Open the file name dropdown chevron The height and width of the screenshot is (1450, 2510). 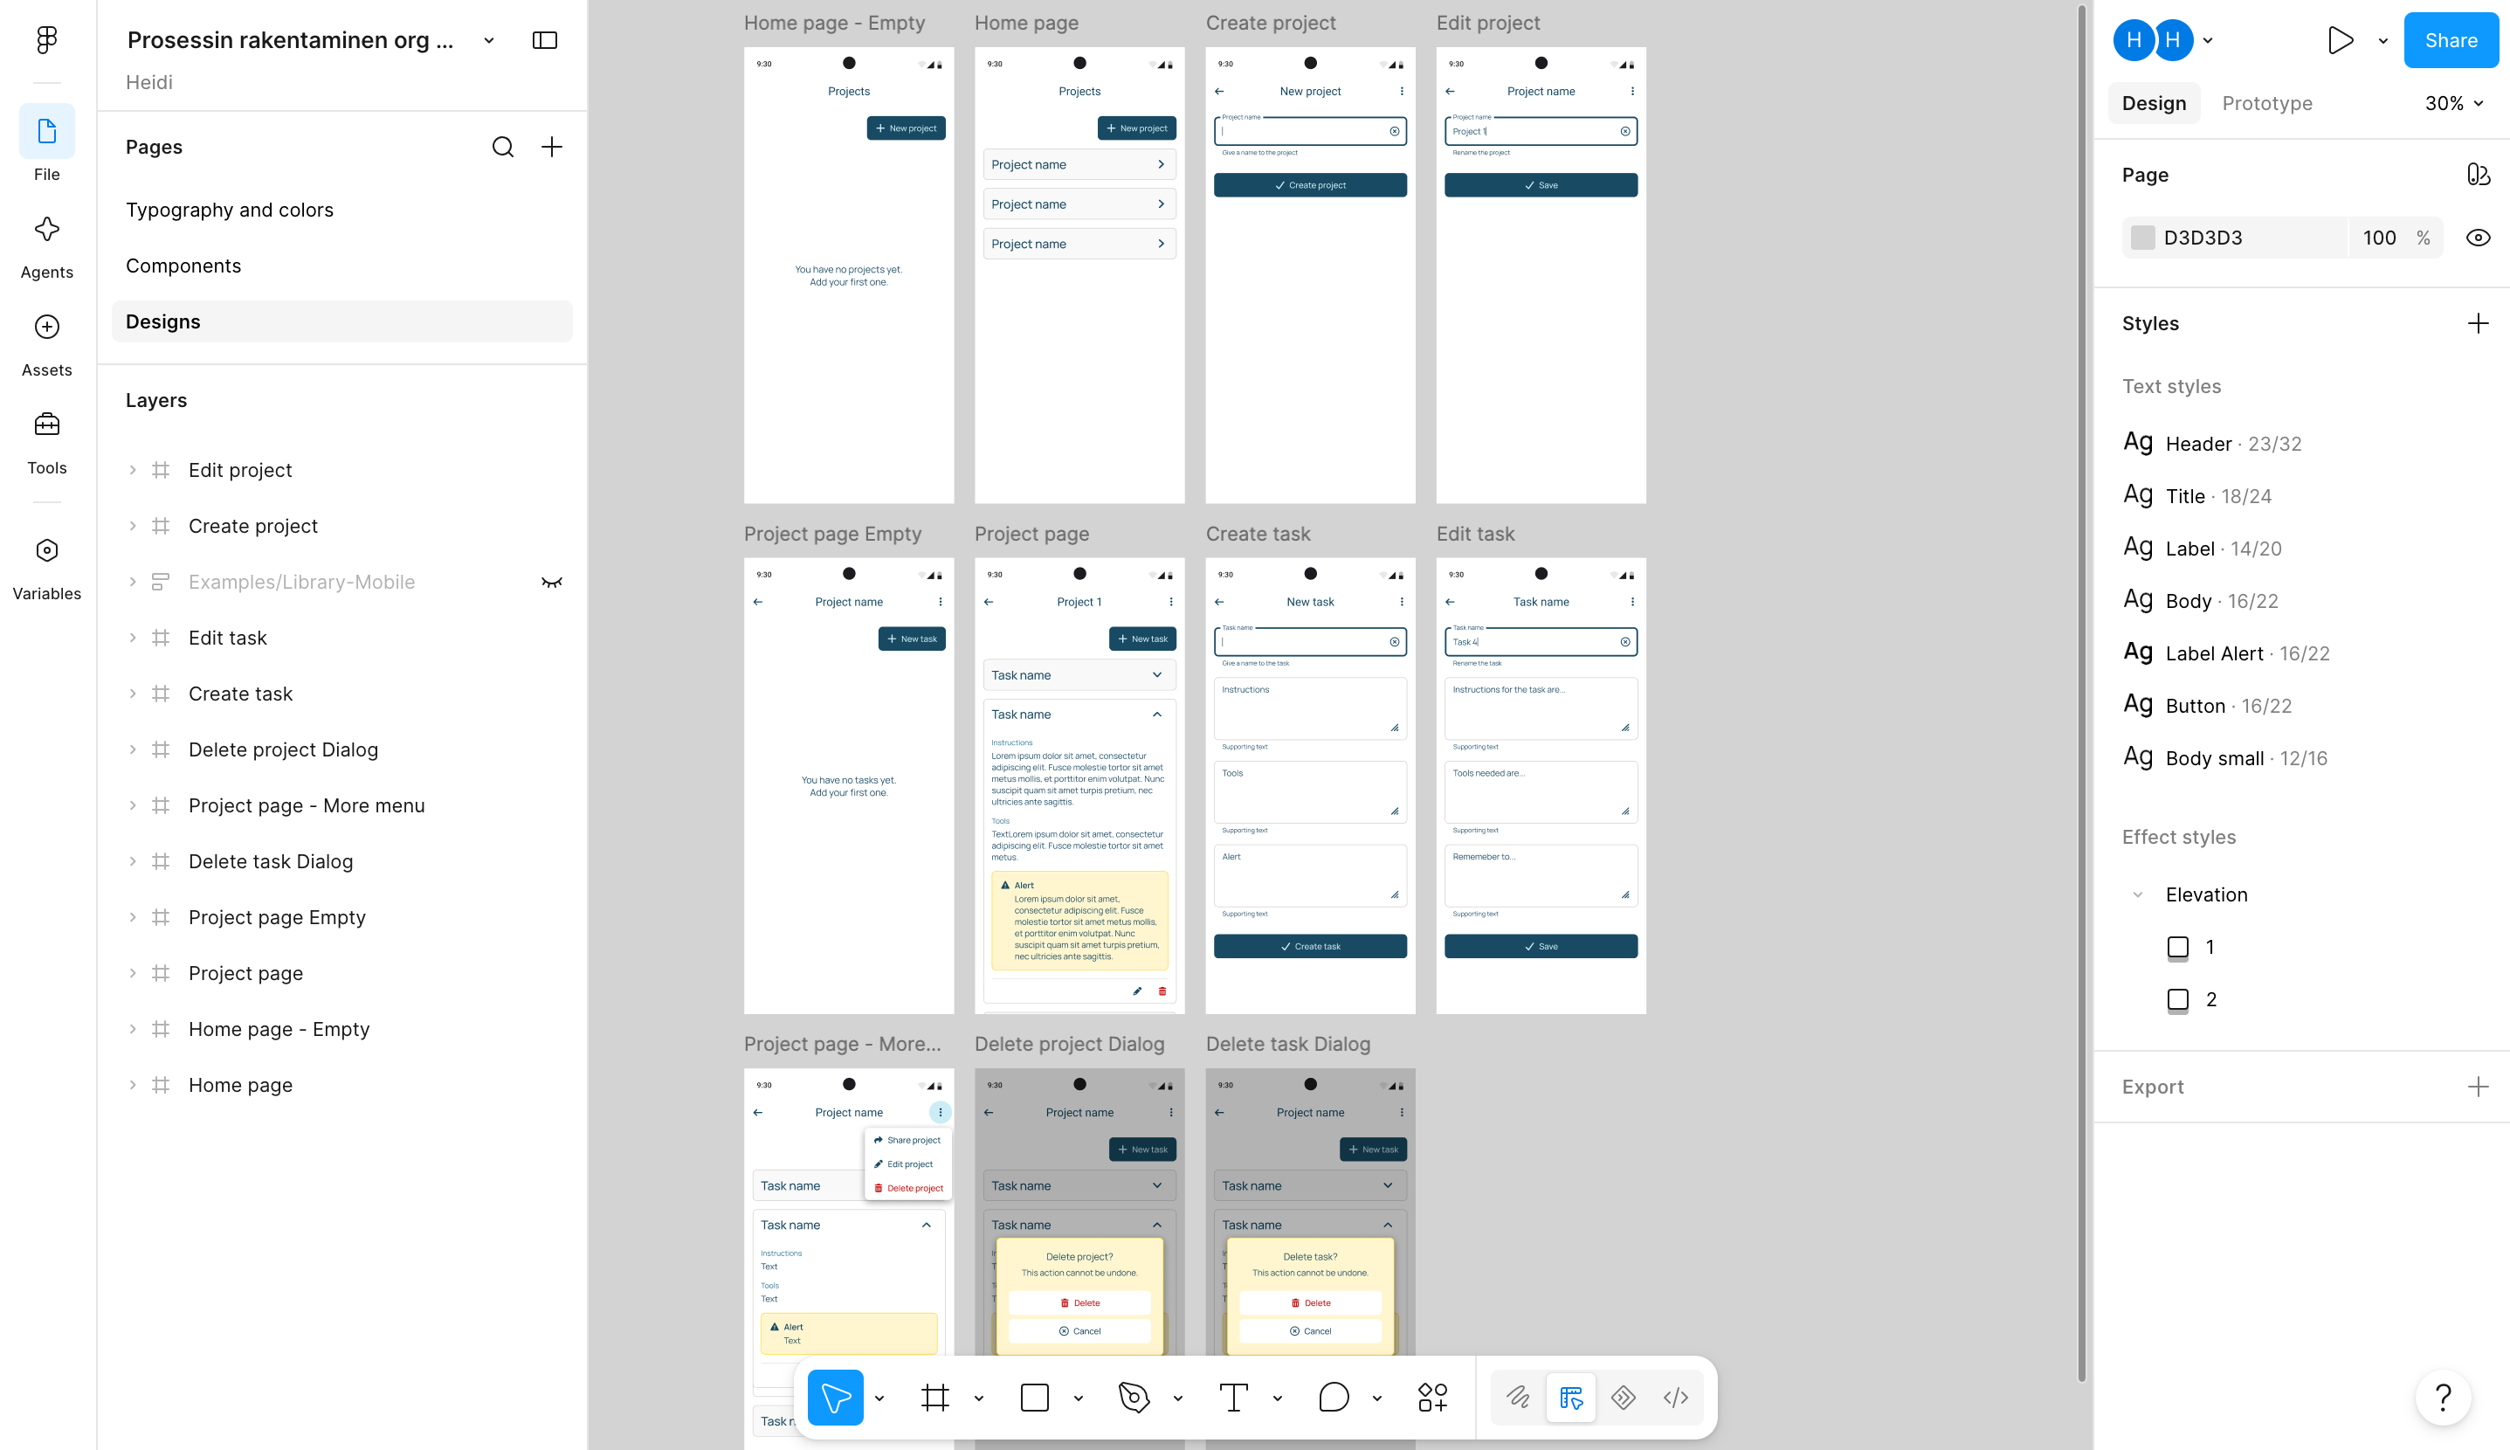(489, 40)
